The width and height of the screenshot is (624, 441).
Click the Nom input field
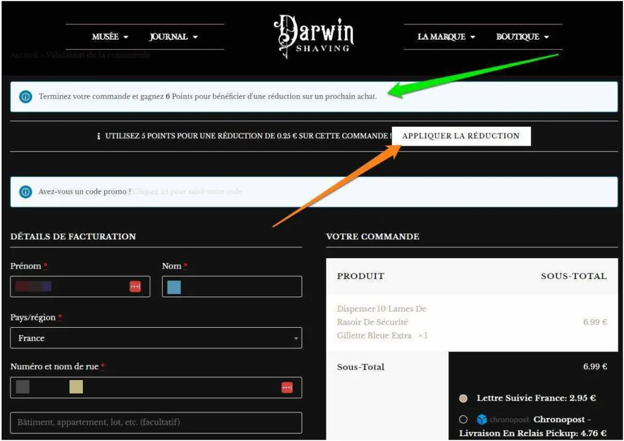pos(232,286)
